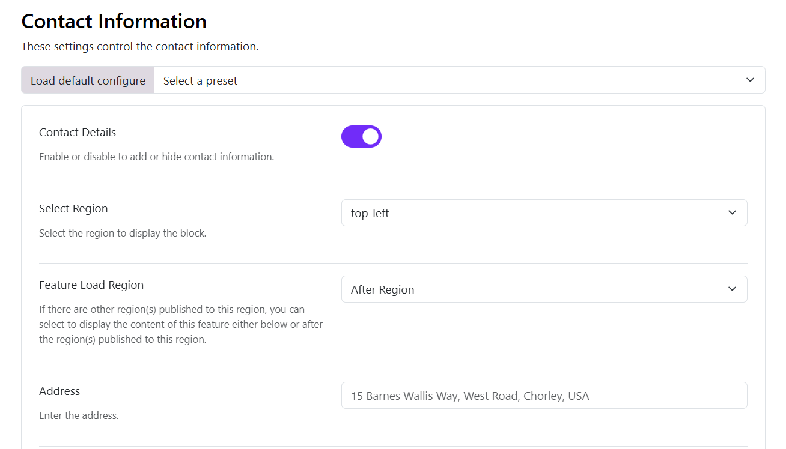This screenshot has height=449, width=786.
Task: Click the Contact Details label
Action: pyautogui.click(x=78, y=132)
